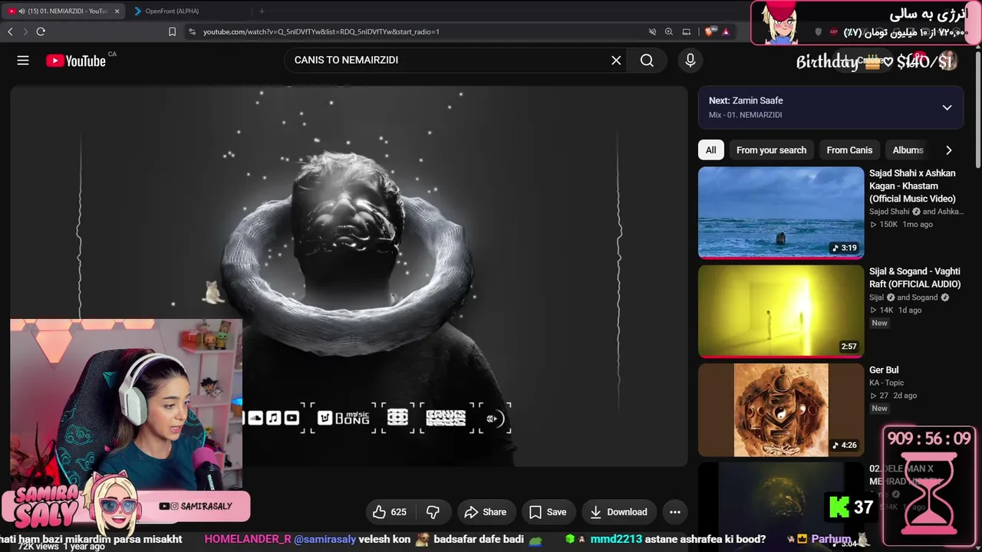Viewport: 982px width, 552px height.
Task: Go forward in browser history
Action: (x=25, y=31)
